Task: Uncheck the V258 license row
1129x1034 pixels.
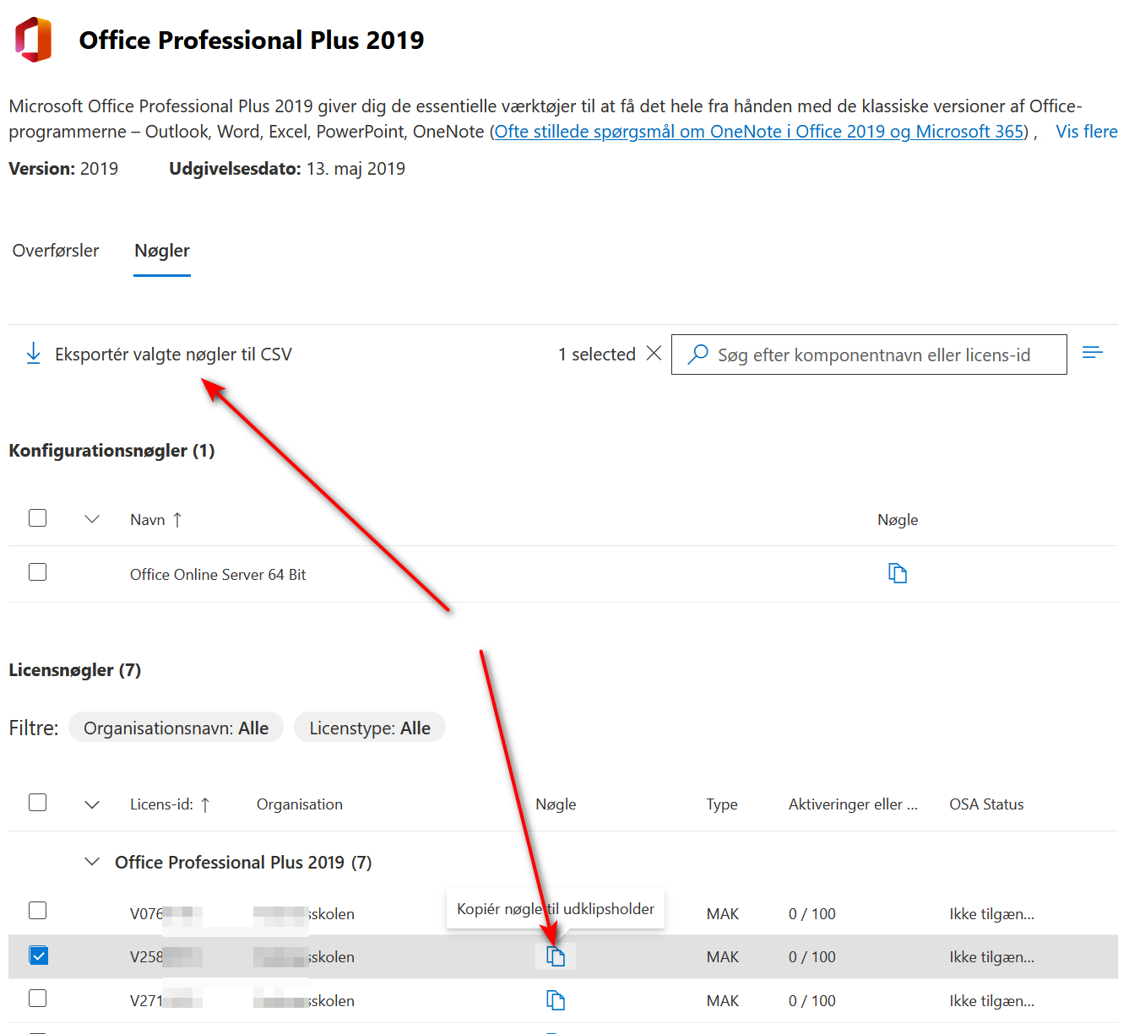Action: 38,956
